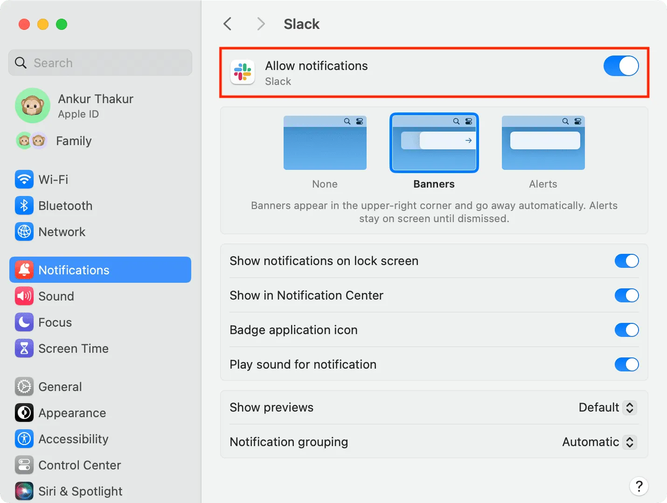This screenshot has width=667, height=503.
Task: Open Sound settings label
Action: (x=56, y=296)
